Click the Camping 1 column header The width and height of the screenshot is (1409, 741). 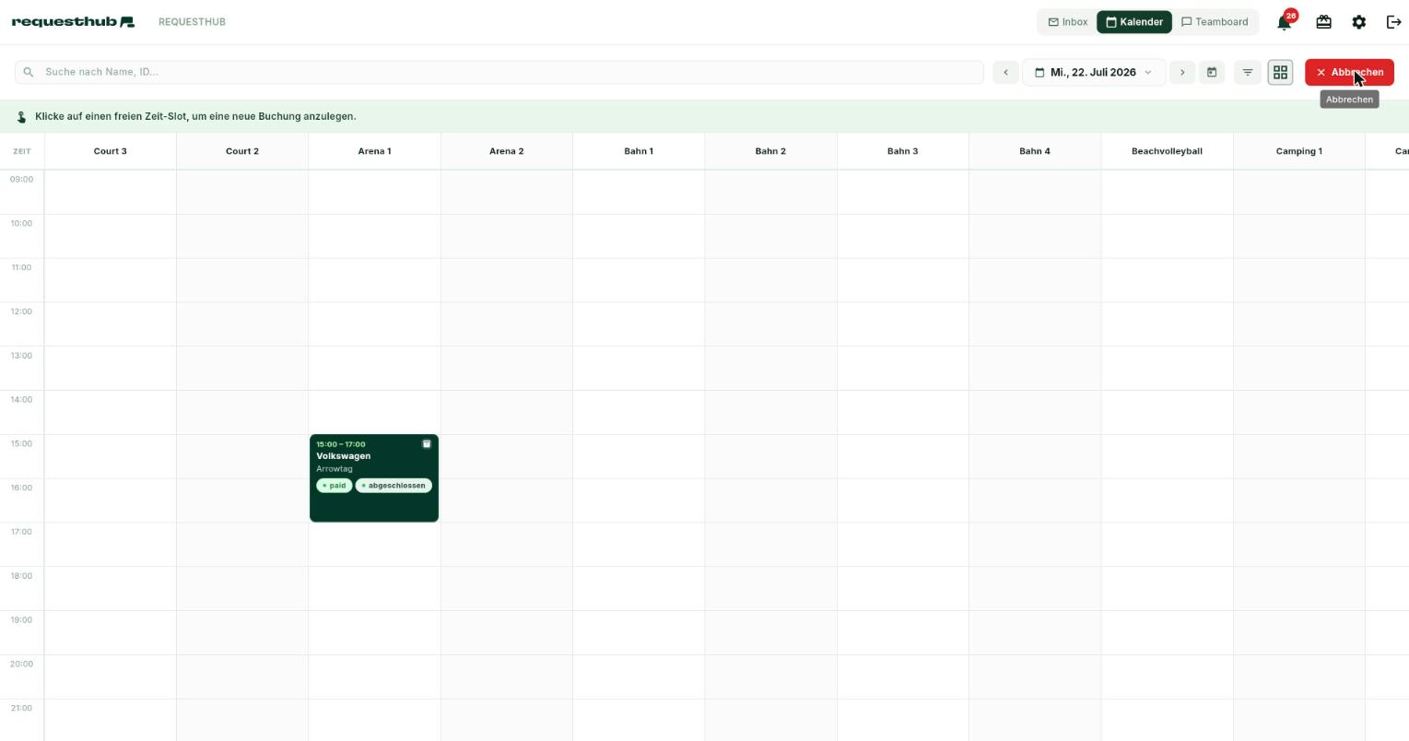click(1299, 151)
